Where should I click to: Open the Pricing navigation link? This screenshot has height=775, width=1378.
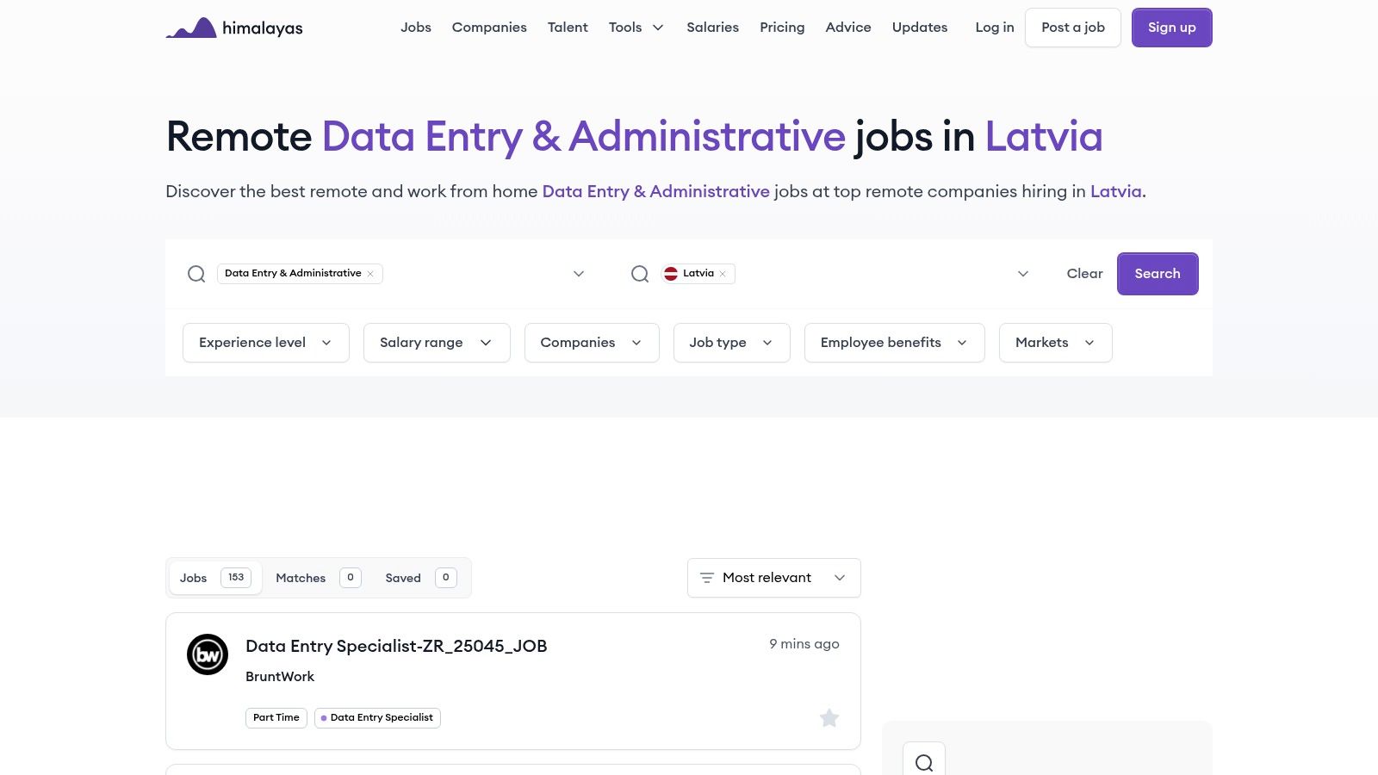pos(782,28)
